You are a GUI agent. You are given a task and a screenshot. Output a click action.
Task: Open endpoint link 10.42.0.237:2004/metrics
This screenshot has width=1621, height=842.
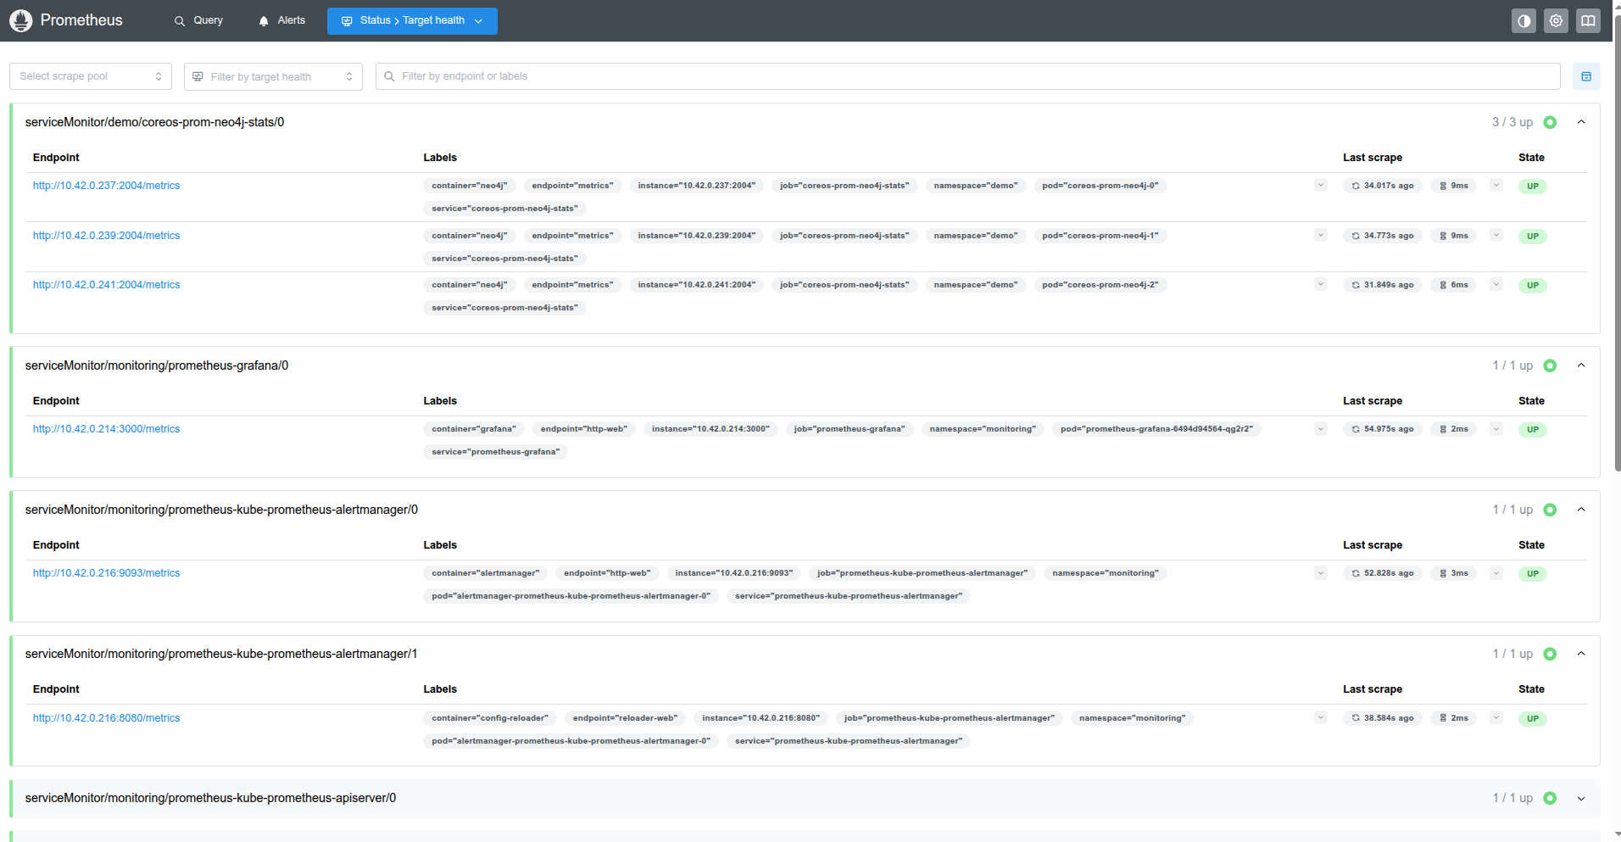coord(106,186)
